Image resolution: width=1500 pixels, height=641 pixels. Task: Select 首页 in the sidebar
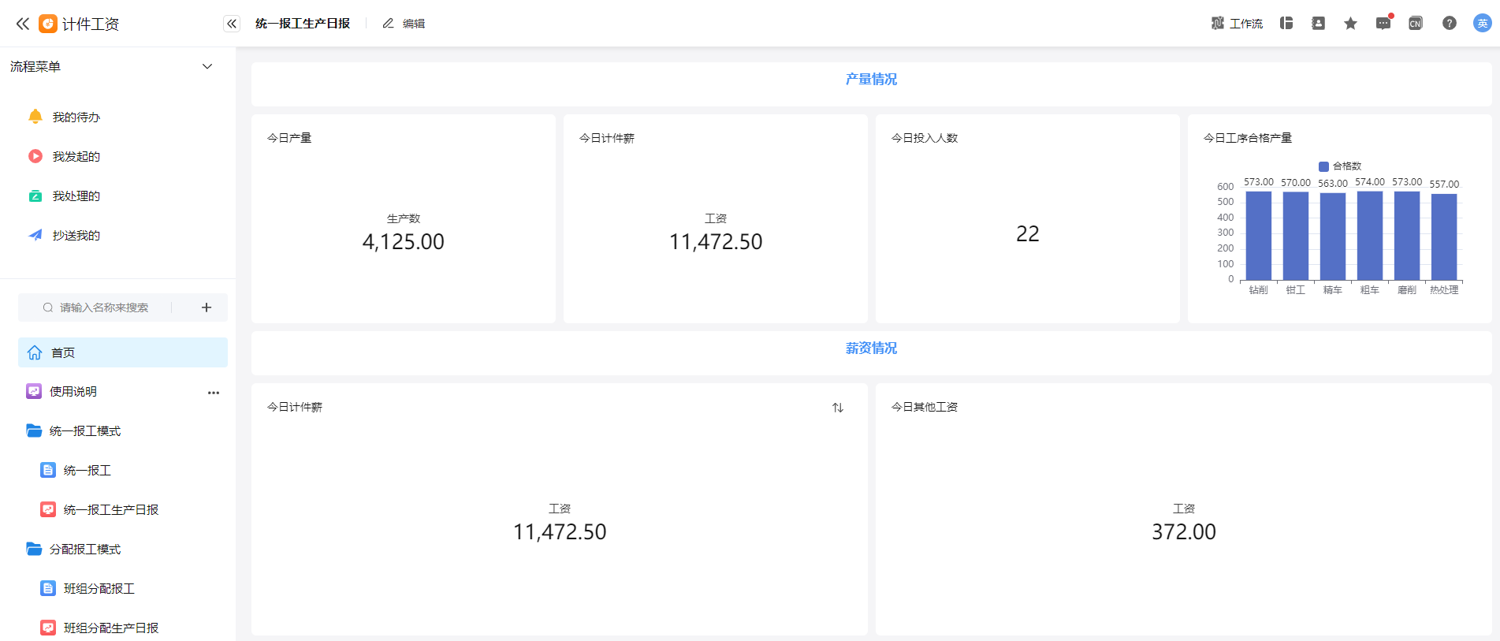point(123,352)
